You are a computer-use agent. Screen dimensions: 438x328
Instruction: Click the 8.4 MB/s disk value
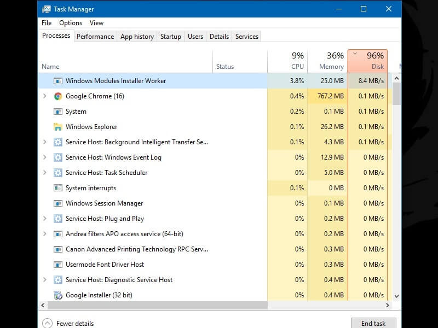tap(371, 81)
